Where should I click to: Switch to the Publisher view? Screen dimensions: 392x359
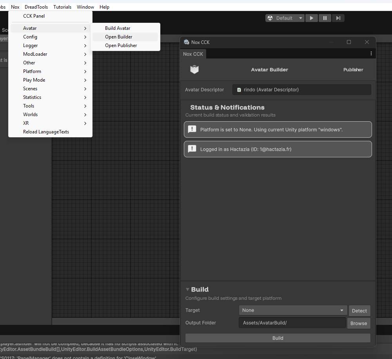[x=353, y=70]
